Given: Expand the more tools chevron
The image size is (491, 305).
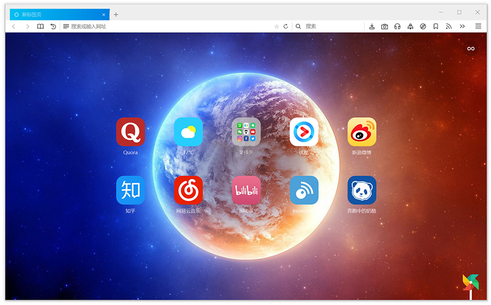Looking at the screenshot, I should [462, 26].
